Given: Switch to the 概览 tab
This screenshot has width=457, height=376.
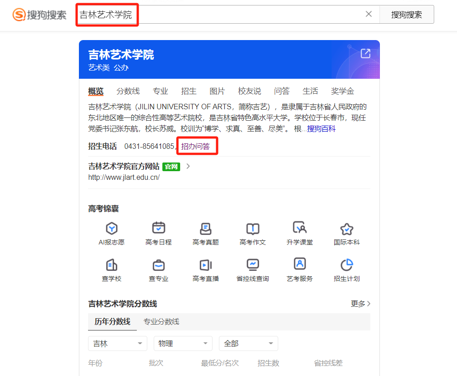Looking at the screenshot, I should (x=96, y=91).
